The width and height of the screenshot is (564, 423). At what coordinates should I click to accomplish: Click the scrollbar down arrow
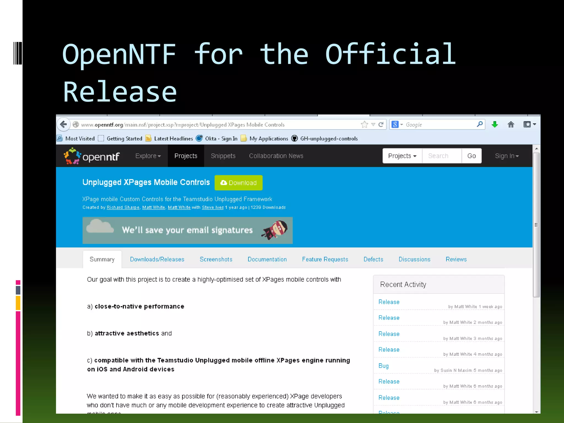536,412
